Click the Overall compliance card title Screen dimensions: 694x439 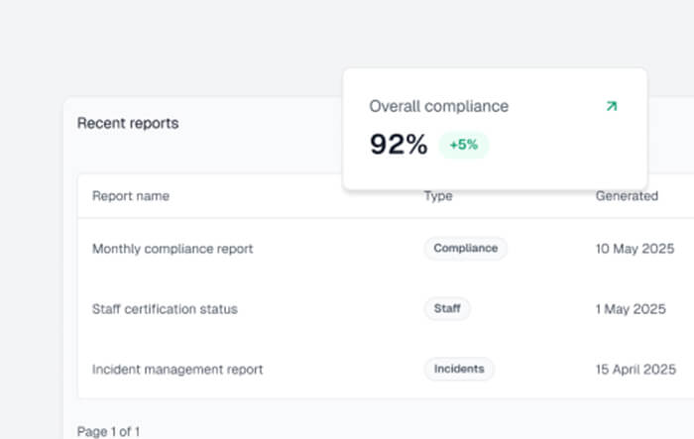(x=438, y=106)
